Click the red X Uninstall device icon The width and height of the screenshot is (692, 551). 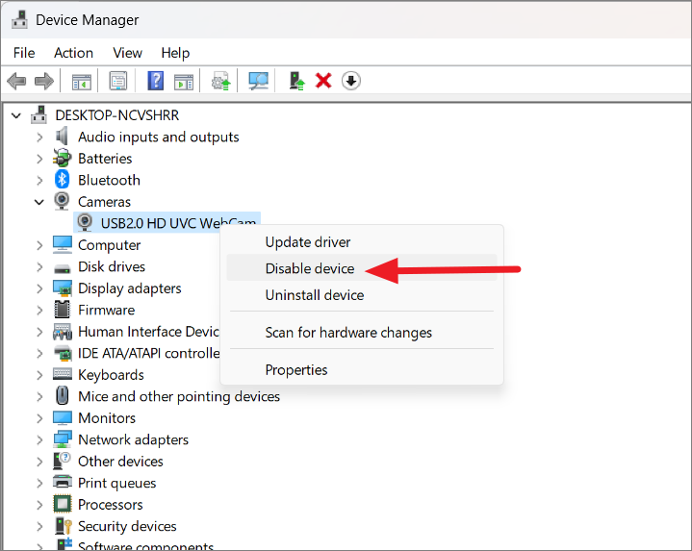pos(323,81)
